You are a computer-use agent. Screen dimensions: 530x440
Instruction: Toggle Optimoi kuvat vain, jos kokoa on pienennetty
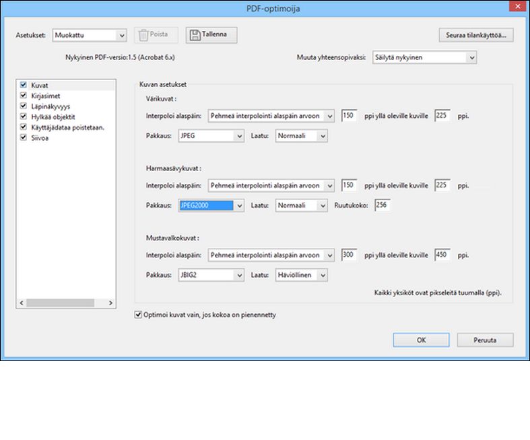pos(138,315)
